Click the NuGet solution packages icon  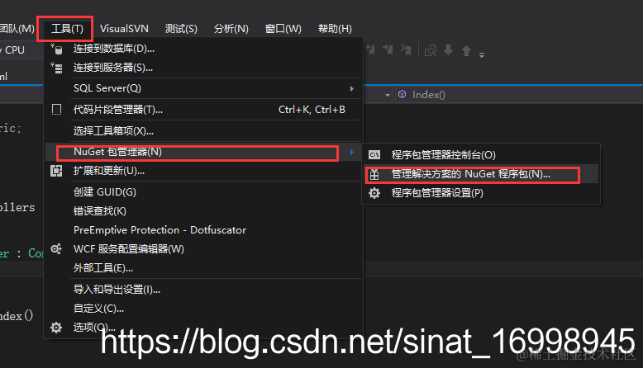[374, 174]
